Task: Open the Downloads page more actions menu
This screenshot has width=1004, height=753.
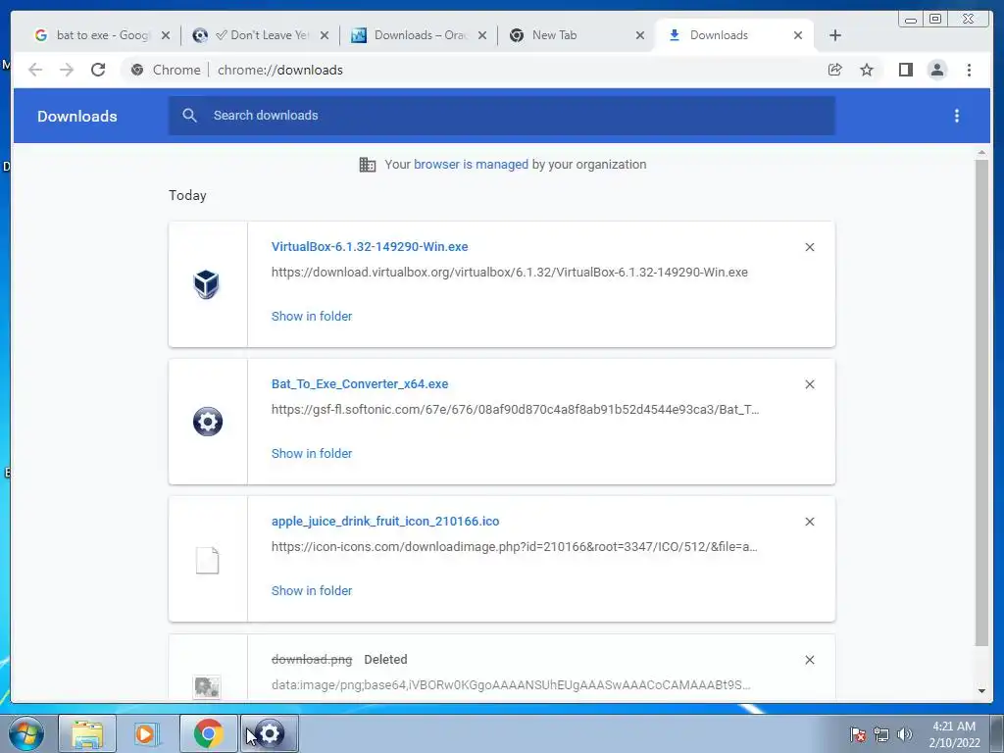Action: tap(957, 116)
